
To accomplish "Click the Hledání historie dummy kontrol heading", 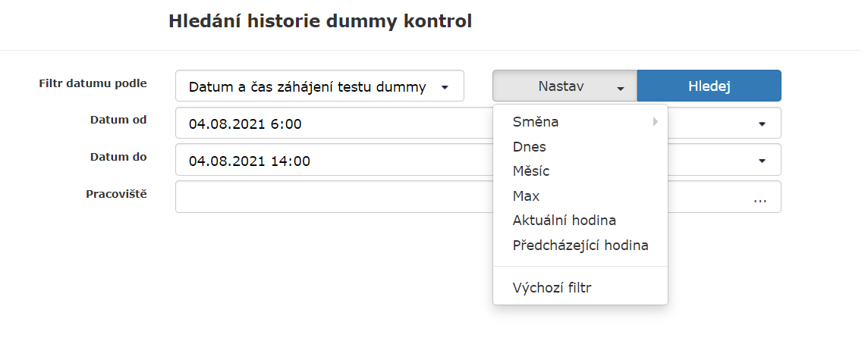I will pyautogui.click(x=320, y=21).
